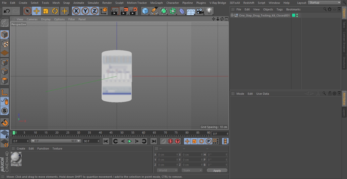Toggle Position keyframe recording icon

click(187, 141)
